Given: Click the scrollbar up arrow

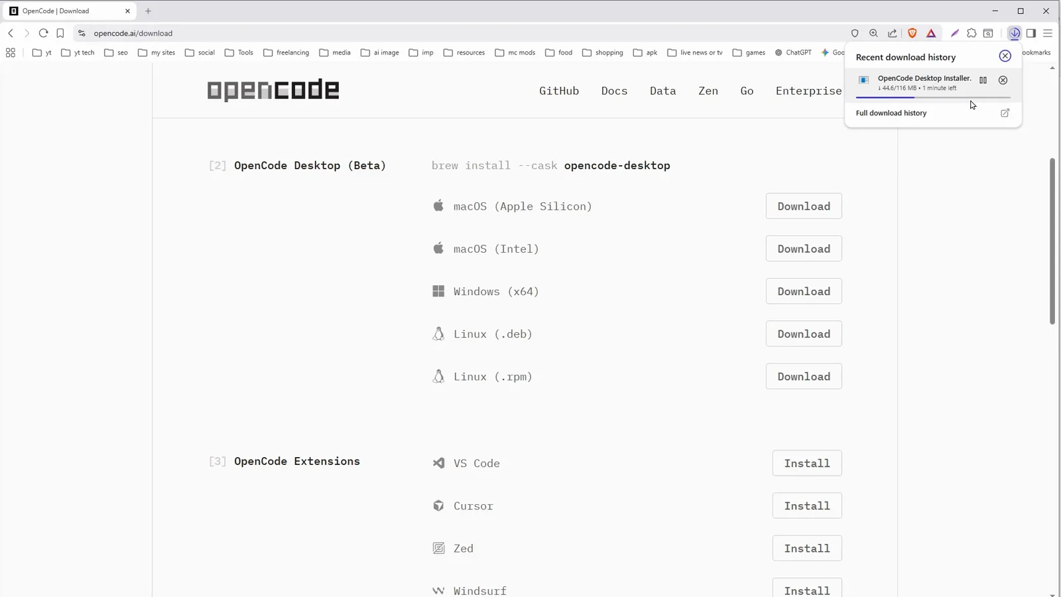Looking at the screenshot, I should 1052,68.
